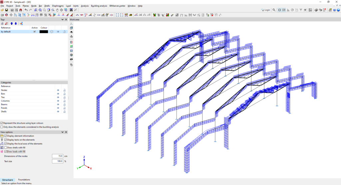
Task: Open the Buckling analysis menu
Action: (x=99, y=6)
